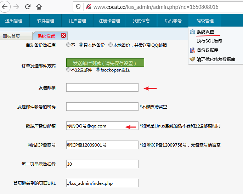Viewport: 243px width, 194px height.
Task: Choose 系统设置 from the dropdown menu
Action: pyautogui.click(x=205, y=32)
